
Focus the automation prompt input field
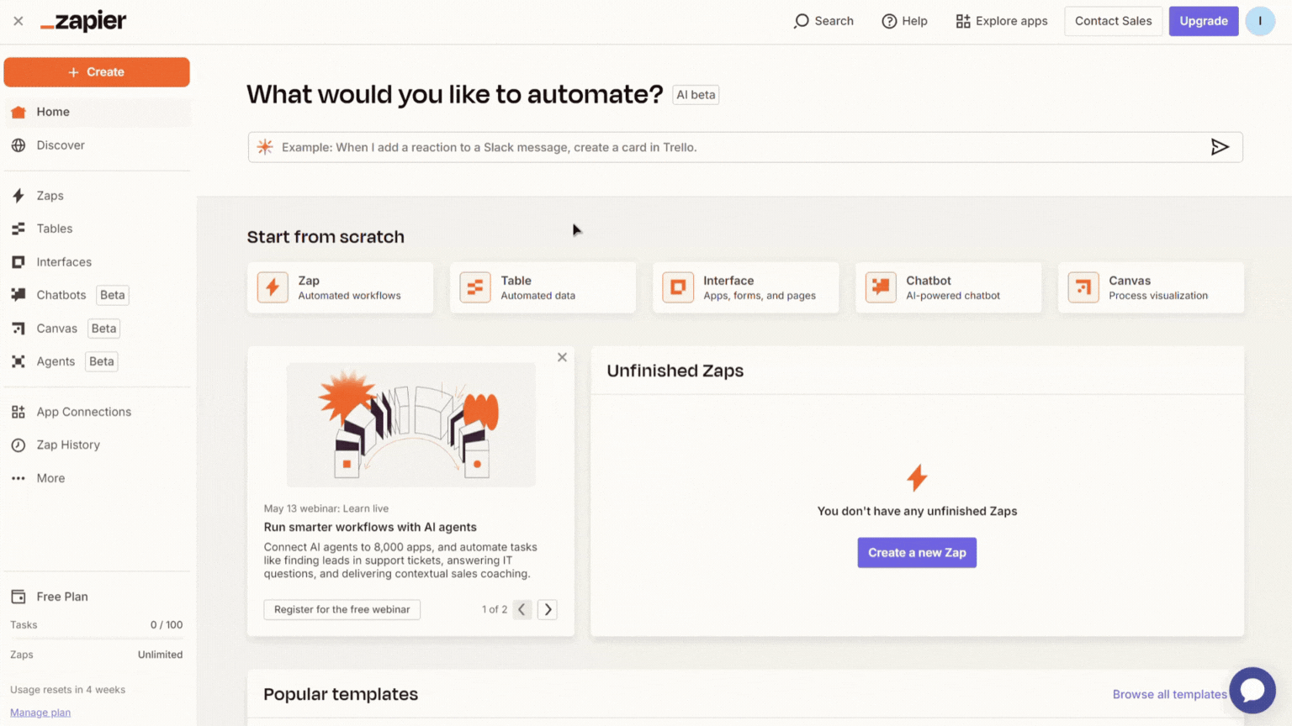point(745,147)
